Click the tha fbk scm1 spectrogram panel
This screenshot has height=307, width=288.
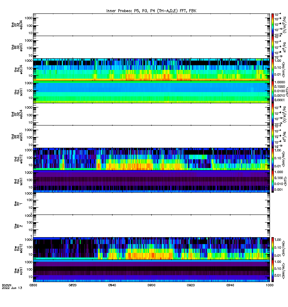[151, 92]
